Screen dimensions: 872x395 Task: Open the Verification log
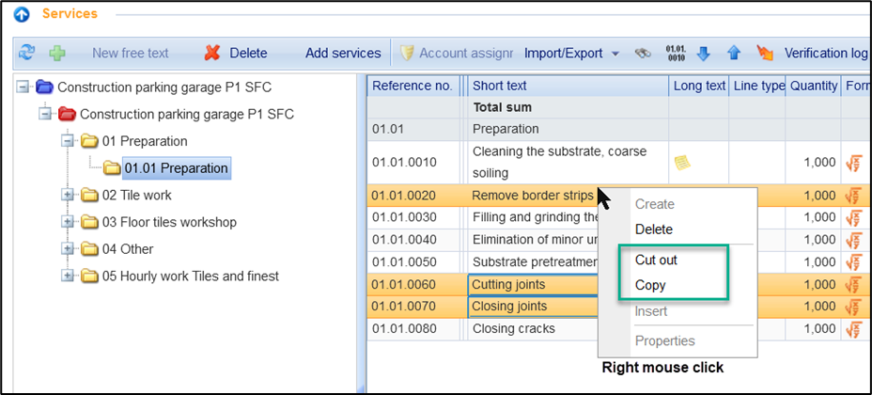pyautogui.click(x=825, y=54)
